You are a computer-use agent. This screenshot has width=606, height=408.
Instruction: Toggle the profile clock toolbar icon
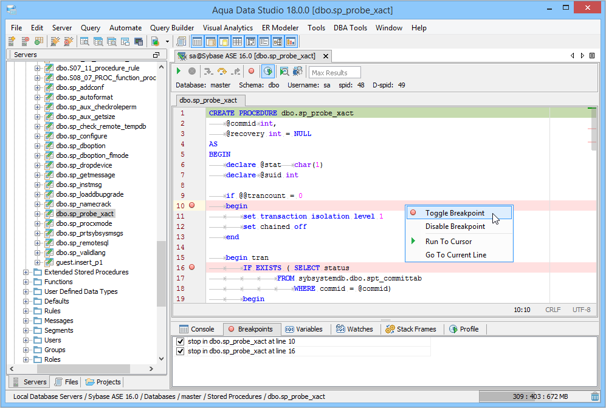[x=267, y=72]
